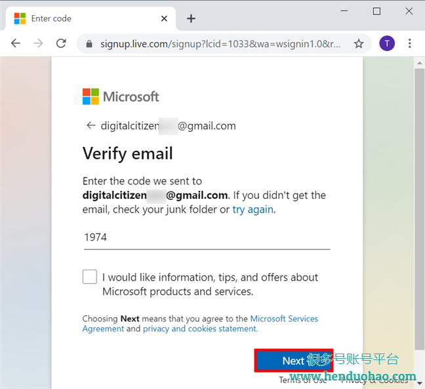Screen dimensions: 425x389
Task: Close the Enter code tab
Action: click(164, 18)
